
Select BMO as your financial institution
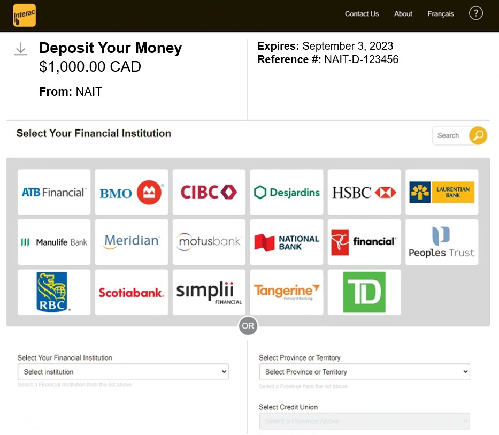coord(131,192)
